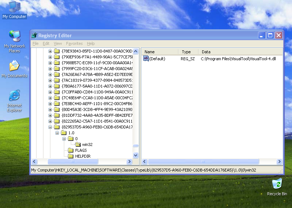The width and height of the screenshot is (292, 208).
Task: Click tree pane scroll right arrow
Action: [x=129, y=161]
